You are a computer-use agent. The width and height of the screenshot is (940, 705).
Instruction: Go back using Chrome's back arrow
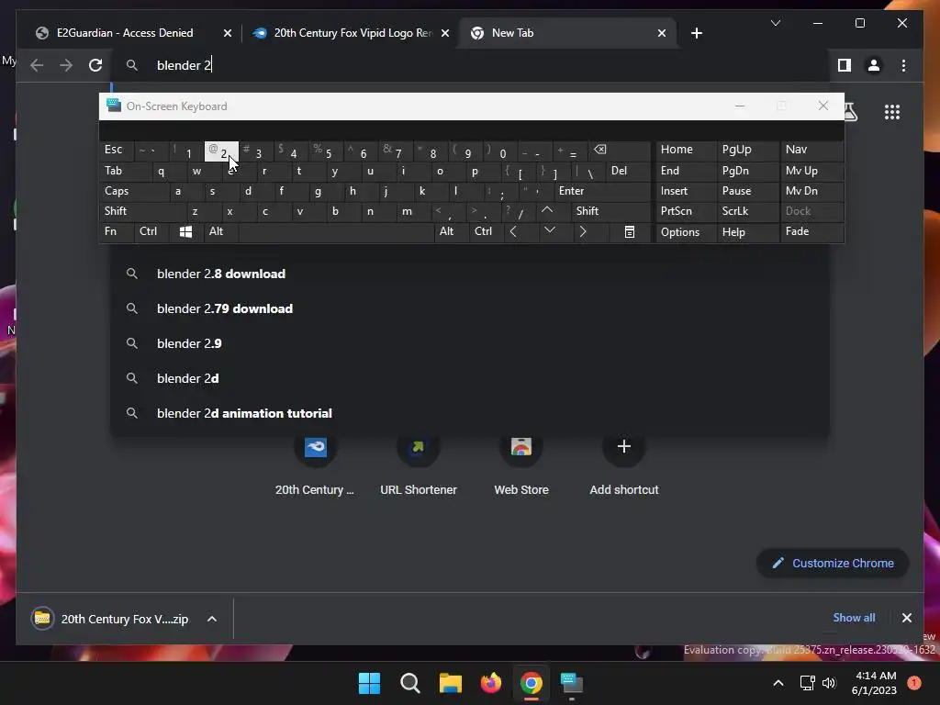click(x=37, y=65)
